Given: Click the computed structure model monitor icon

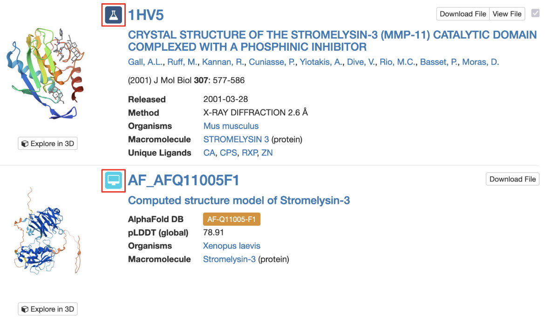Looking at the screenshot, I should (113, 180).
